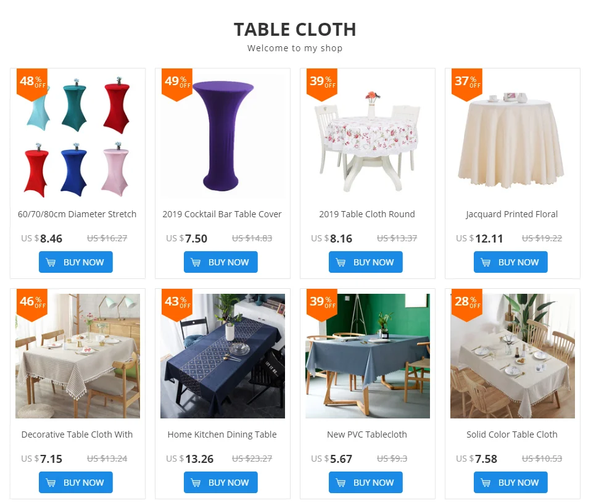Open the navy dining table cloth image

point(223,356)
